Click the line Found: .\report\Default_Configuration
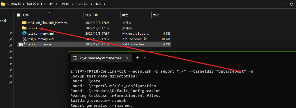The height and width of the screenshot is (108, 296). coord(113,86)
